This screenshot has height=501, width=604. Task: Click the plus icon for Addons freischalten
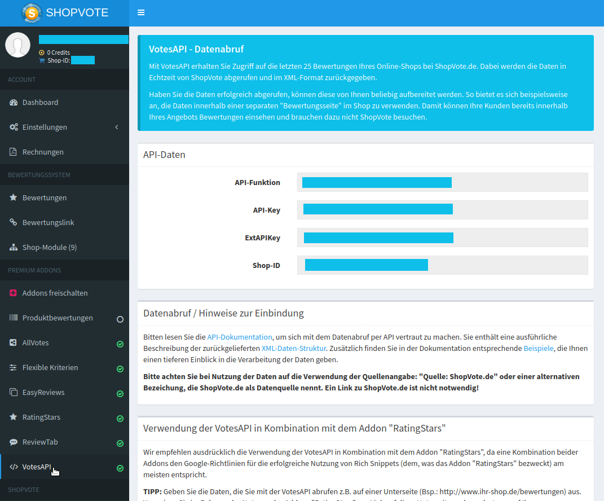click(x=13, y=293)
